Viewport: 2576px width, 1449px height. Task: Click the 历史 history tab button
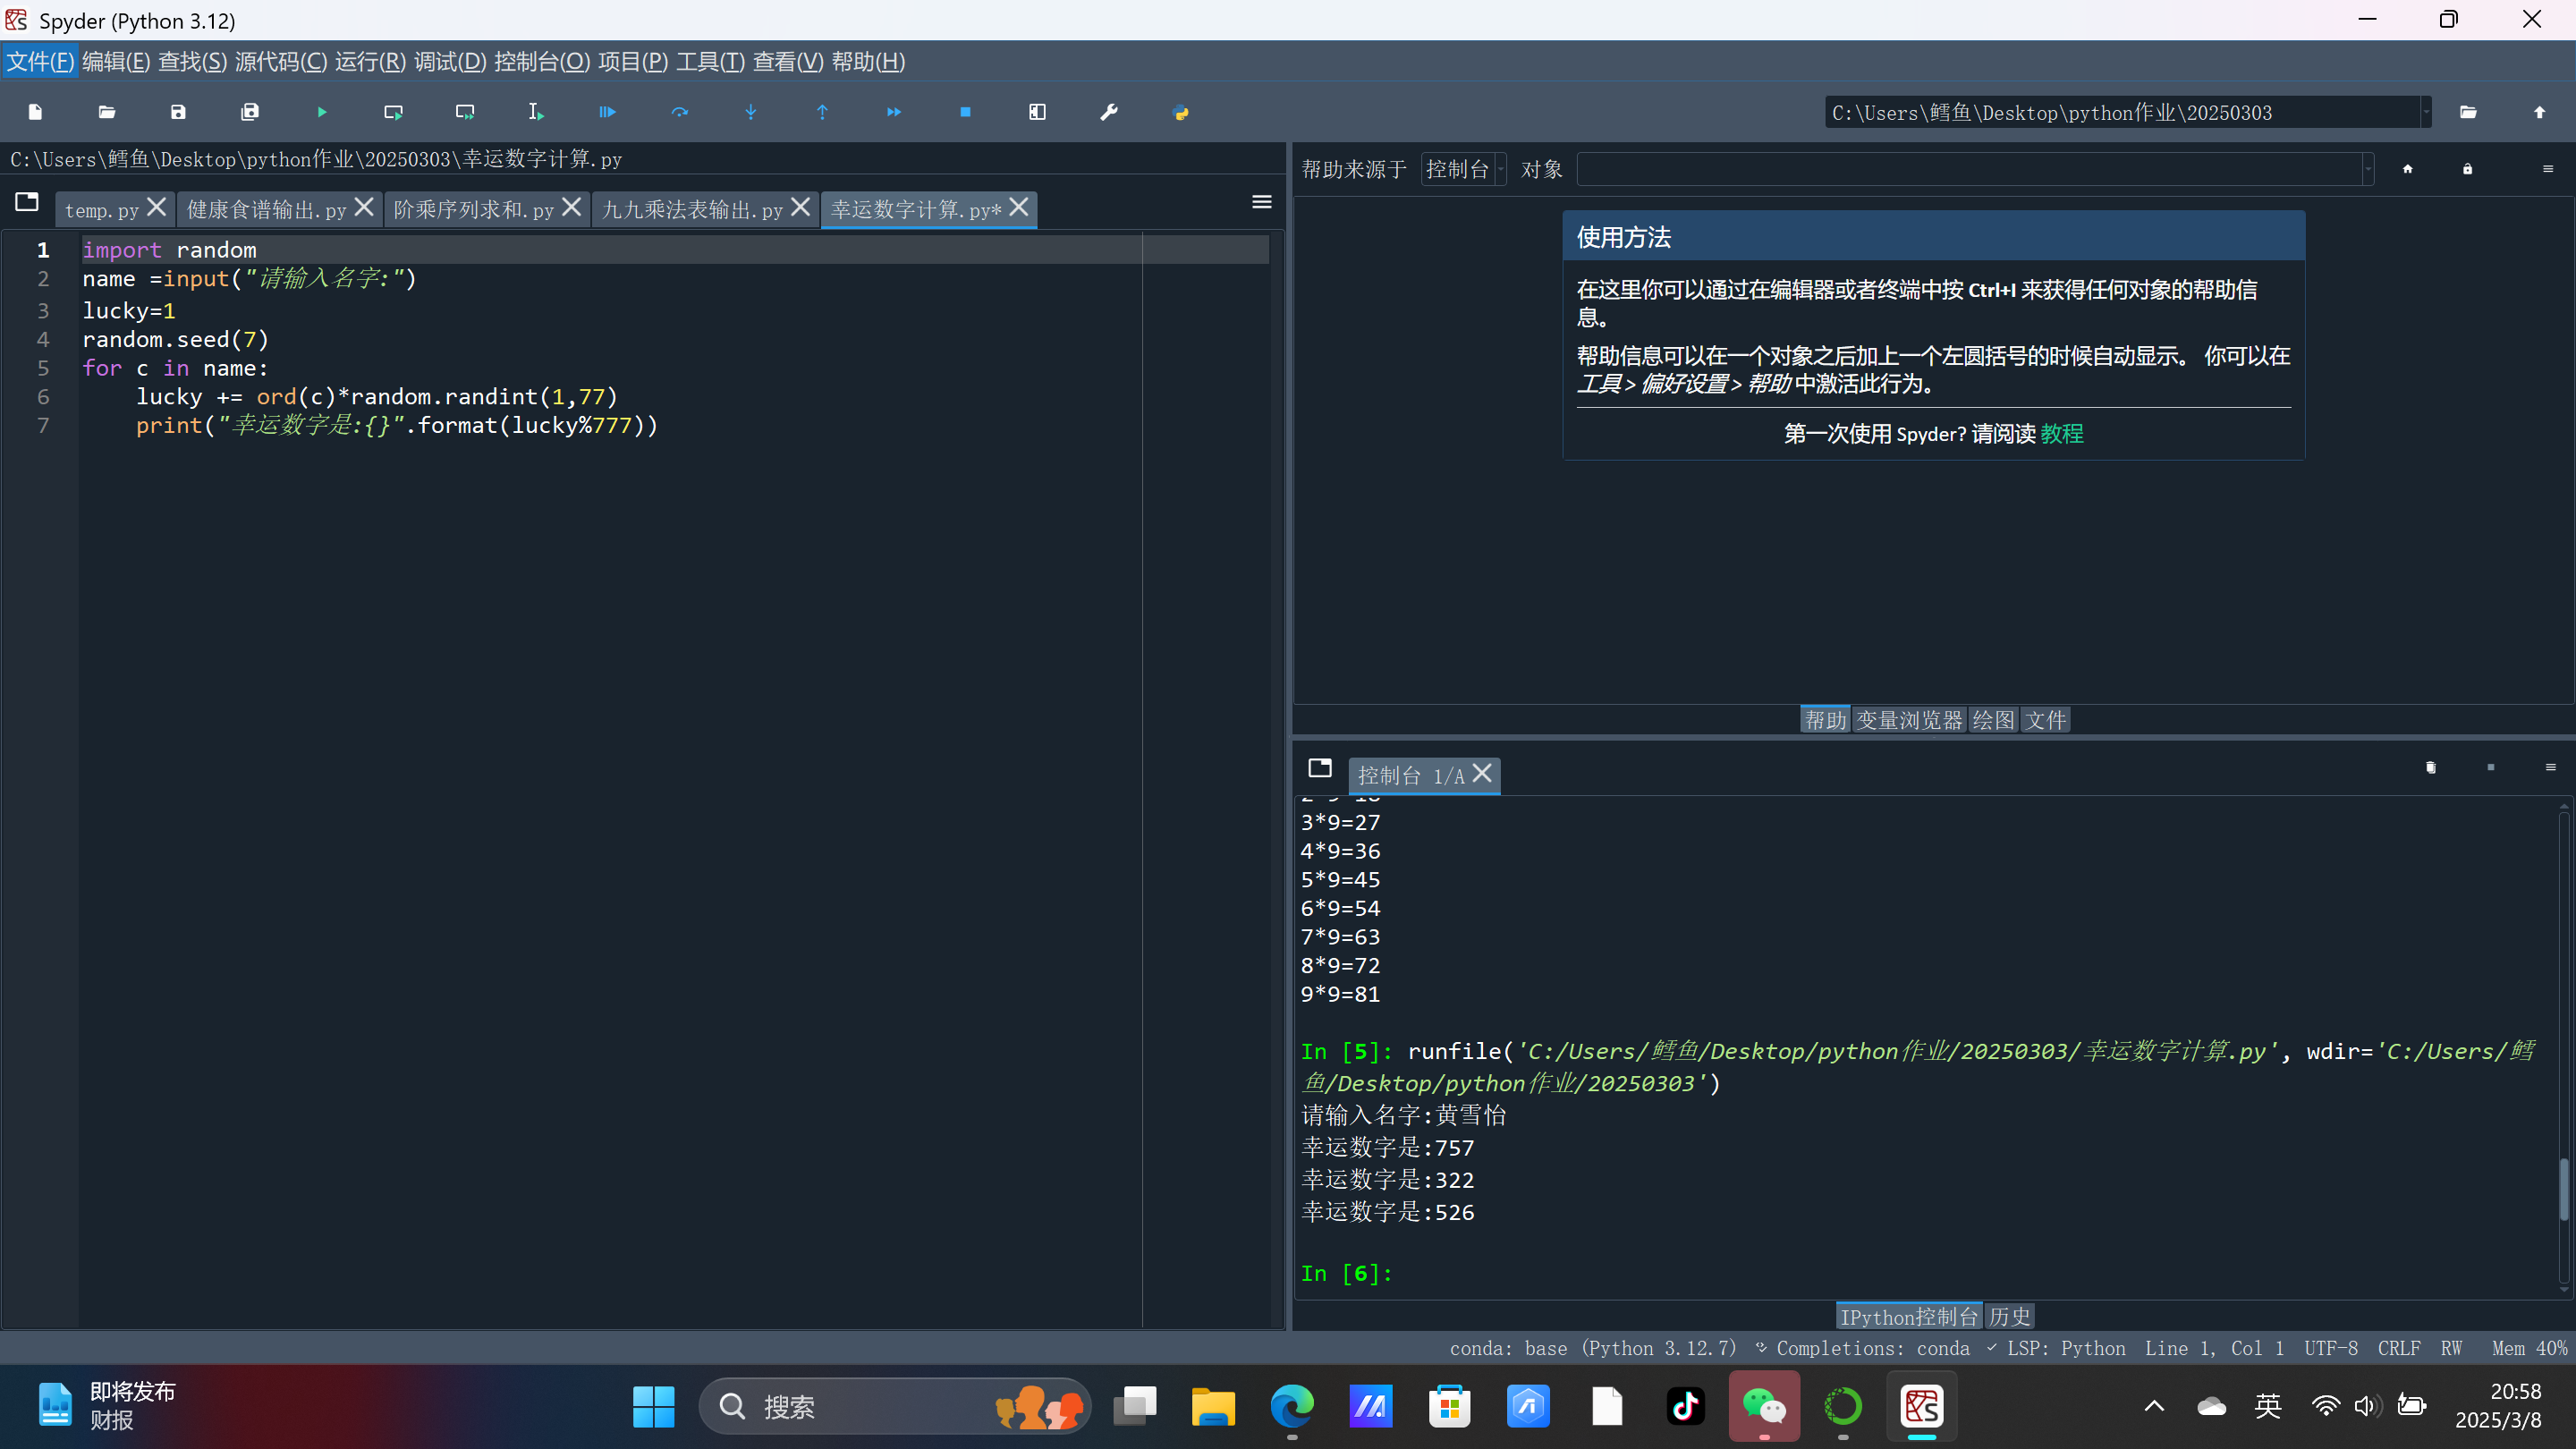[x=2009, y=1316]
